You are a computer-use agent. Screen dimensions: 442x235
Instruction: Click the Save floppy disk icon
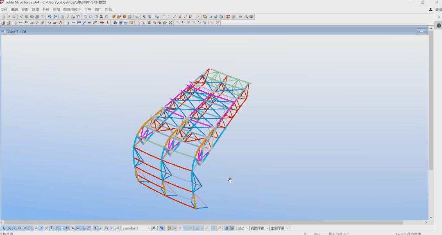tap(14, 17)
